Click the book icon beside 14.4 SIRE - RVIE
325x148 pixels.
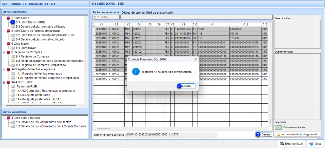8,82
